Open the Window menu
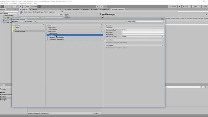Image resolution: width=208 pixels, height=117 pixels. 30,4
